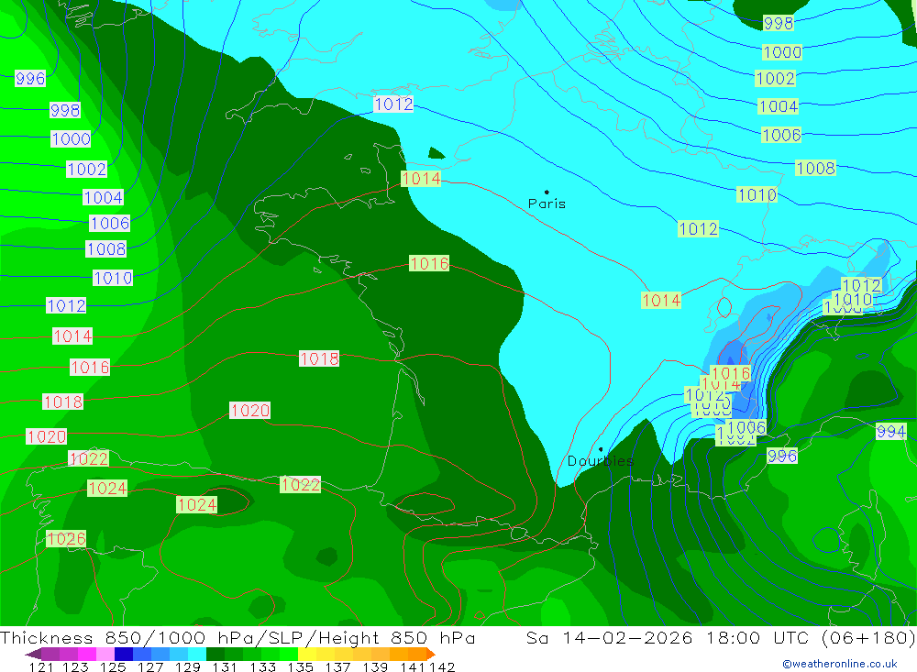The height and width of the screenshot is (672, 917).
Task: Click the green-boxed 998 isobar label
Action: pyautogui.click(x=779, y=24)
